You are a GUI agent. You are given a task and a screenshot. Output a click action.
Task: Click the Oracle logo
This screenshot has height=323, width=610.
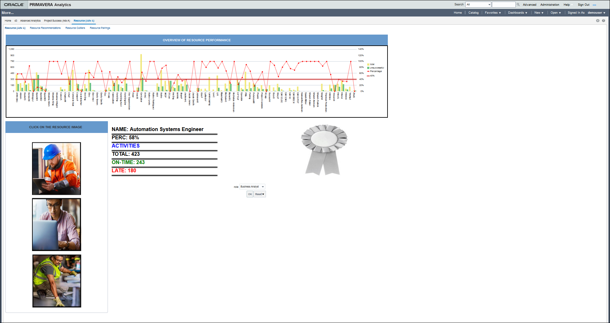14,5
